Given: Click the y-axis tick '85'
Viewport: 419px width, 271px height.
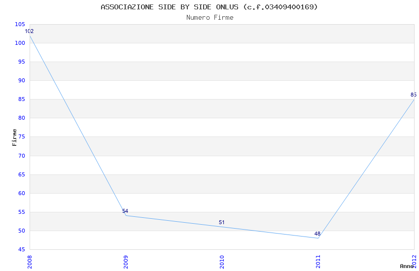Looking at the screenshot, I should 22,99.
